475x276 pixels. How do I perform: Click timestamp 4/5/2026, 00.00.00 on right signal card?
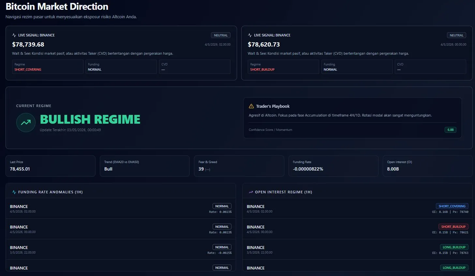pos(453,45)
